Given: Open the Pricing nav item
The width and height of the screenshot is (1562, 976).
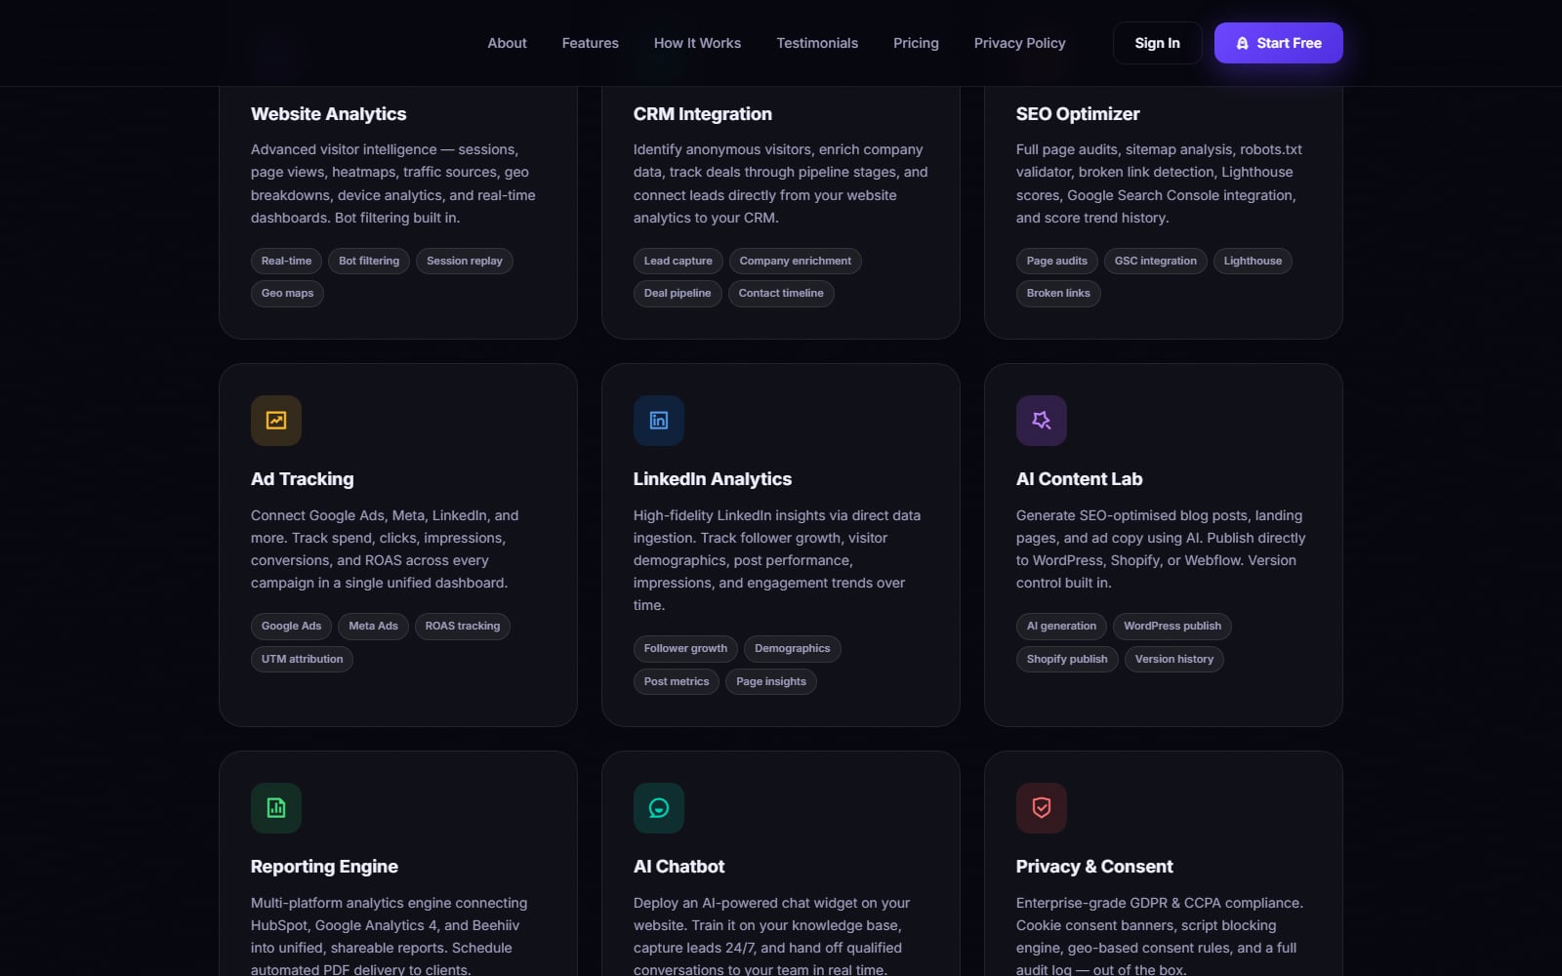Looking at the screenshot, I should coord(916,43).
